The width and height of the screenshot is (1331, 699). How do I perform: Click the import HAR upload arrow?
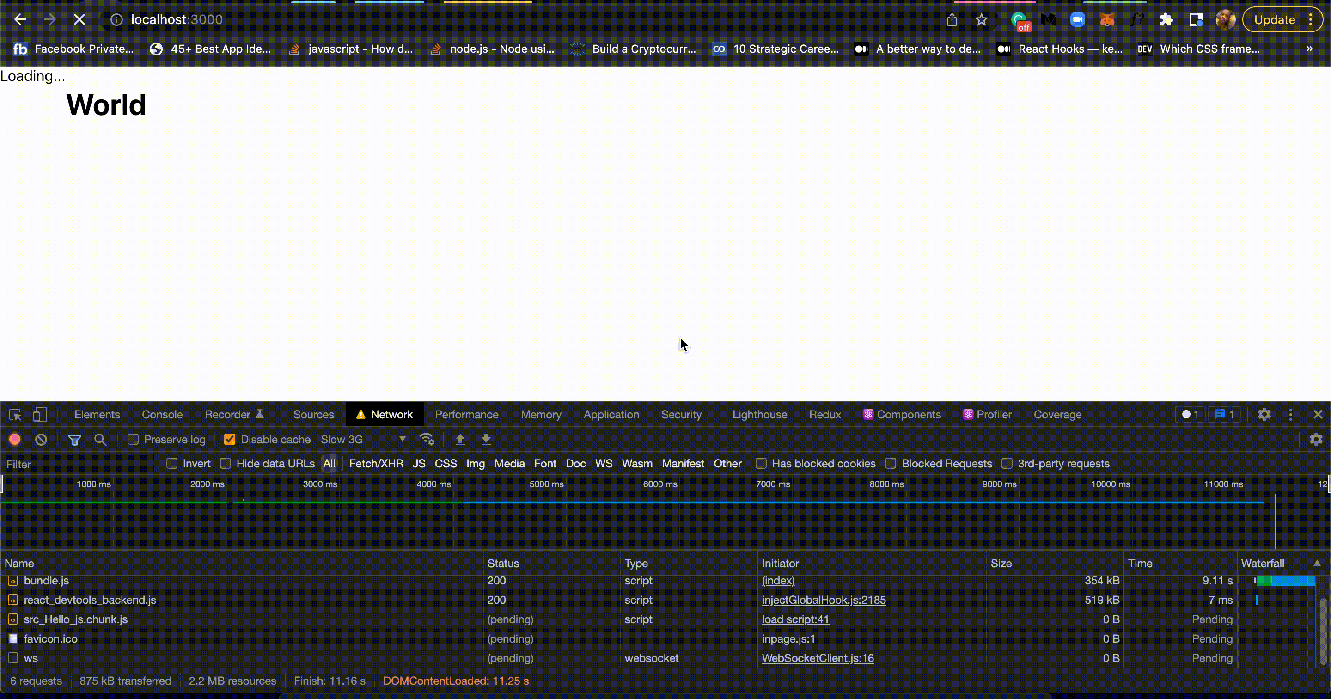tap(460, 440)
